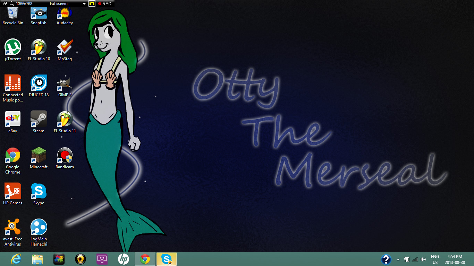Screen dimensions: 474x266
Task: Click the Bandicam magnifier find-window icon
Action: 12,3
